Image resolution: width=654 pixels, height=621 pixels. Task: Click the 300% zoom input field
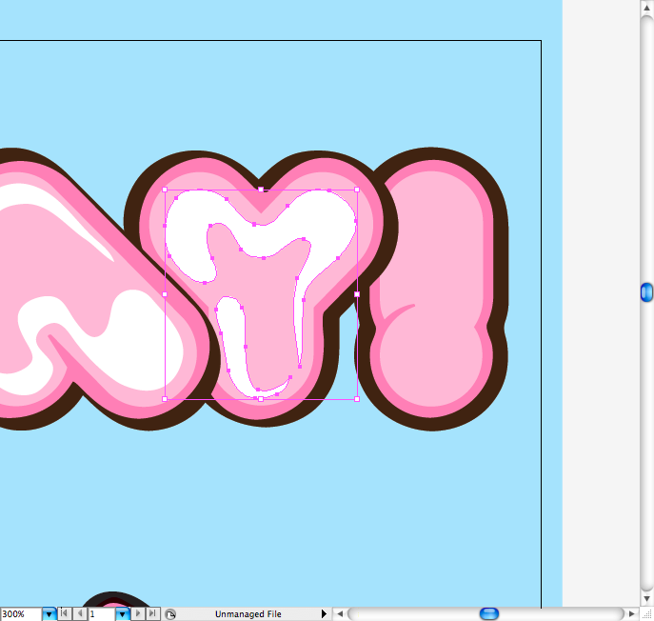click(20, 614)
